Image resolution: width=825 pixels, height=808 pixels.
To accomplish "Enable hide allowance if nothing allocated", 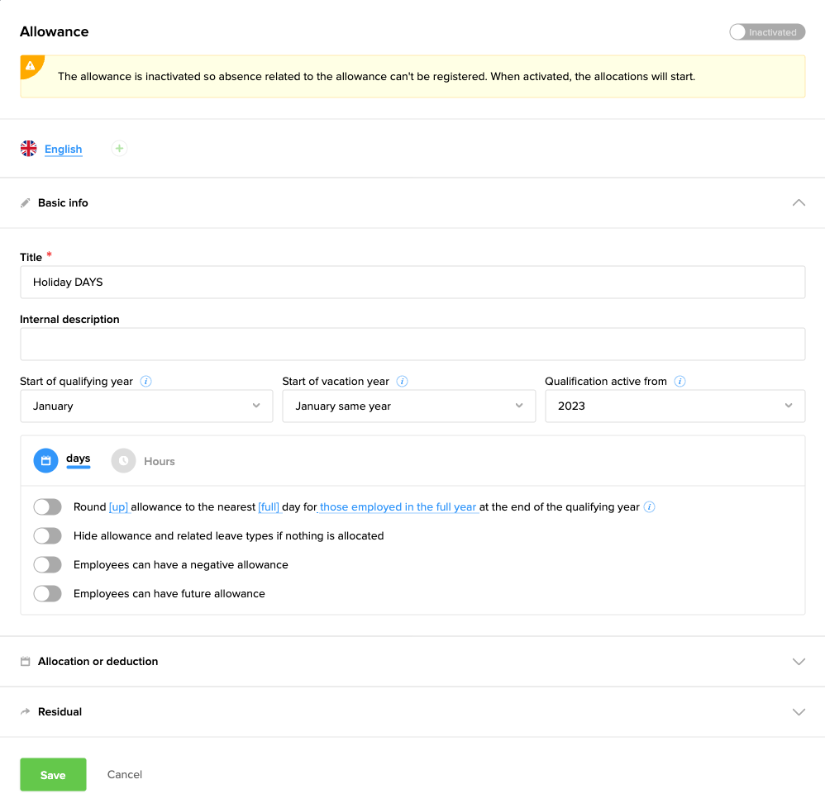I will point(48,536).
